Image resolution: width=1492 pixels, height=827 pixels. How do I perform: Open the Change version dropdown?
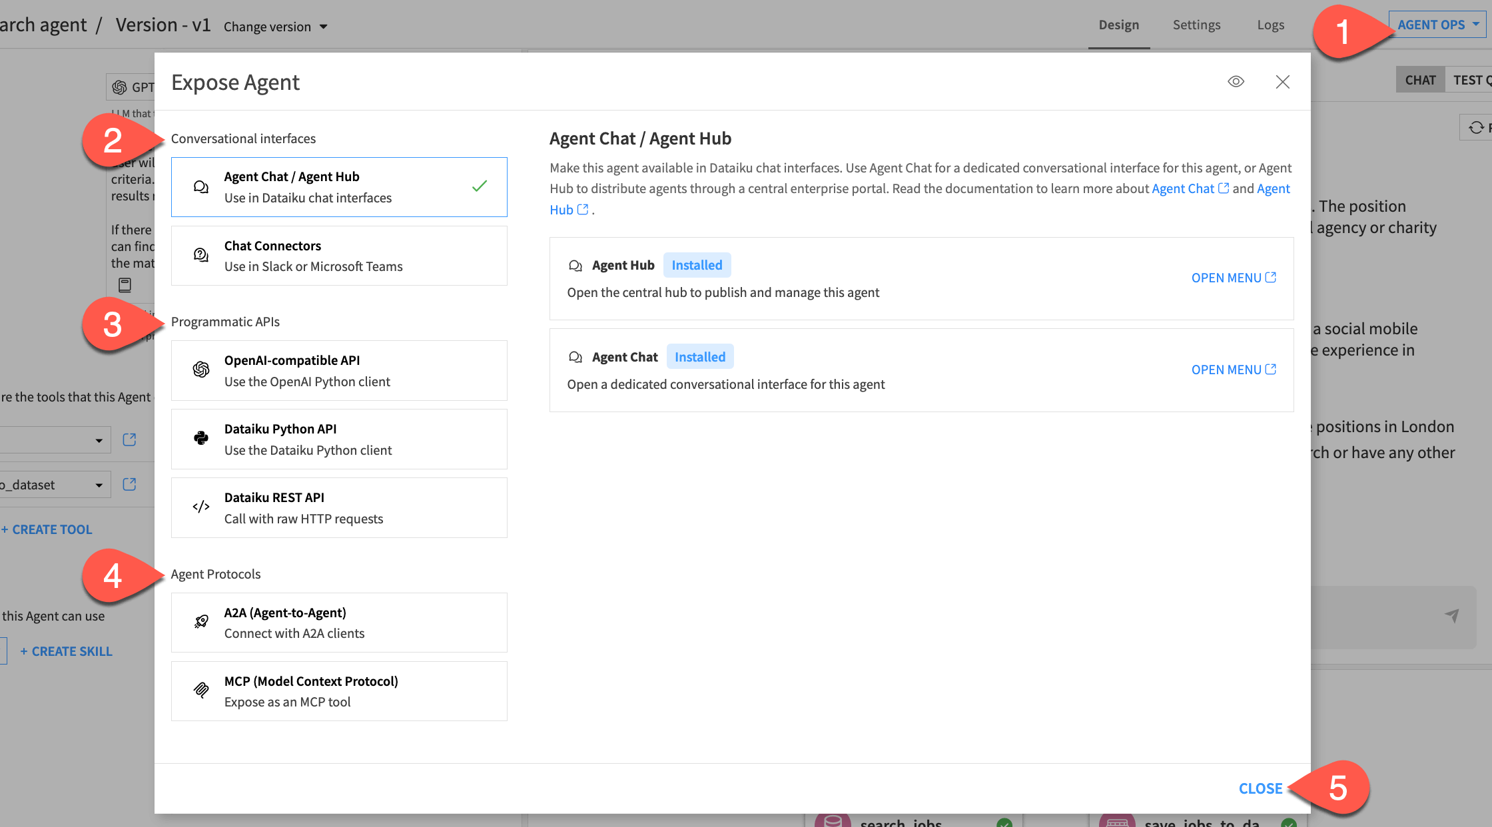coord(275,27)
